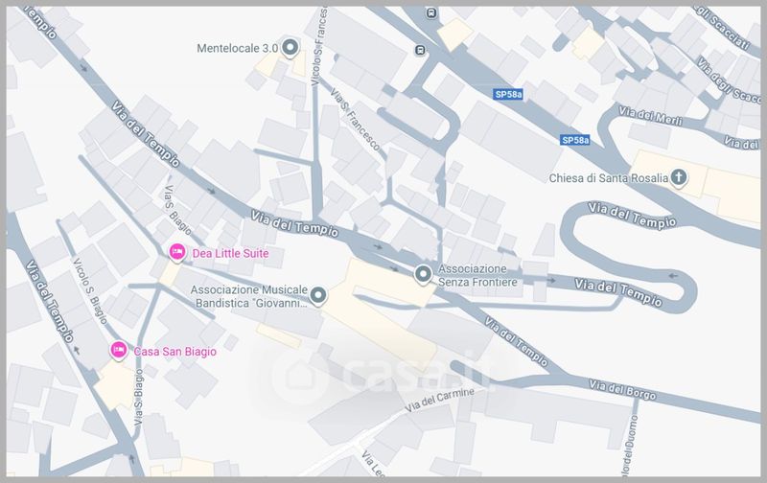Click the Associazione Senza Frontiere text
767x483 pixels.
(x=477, y=275)
